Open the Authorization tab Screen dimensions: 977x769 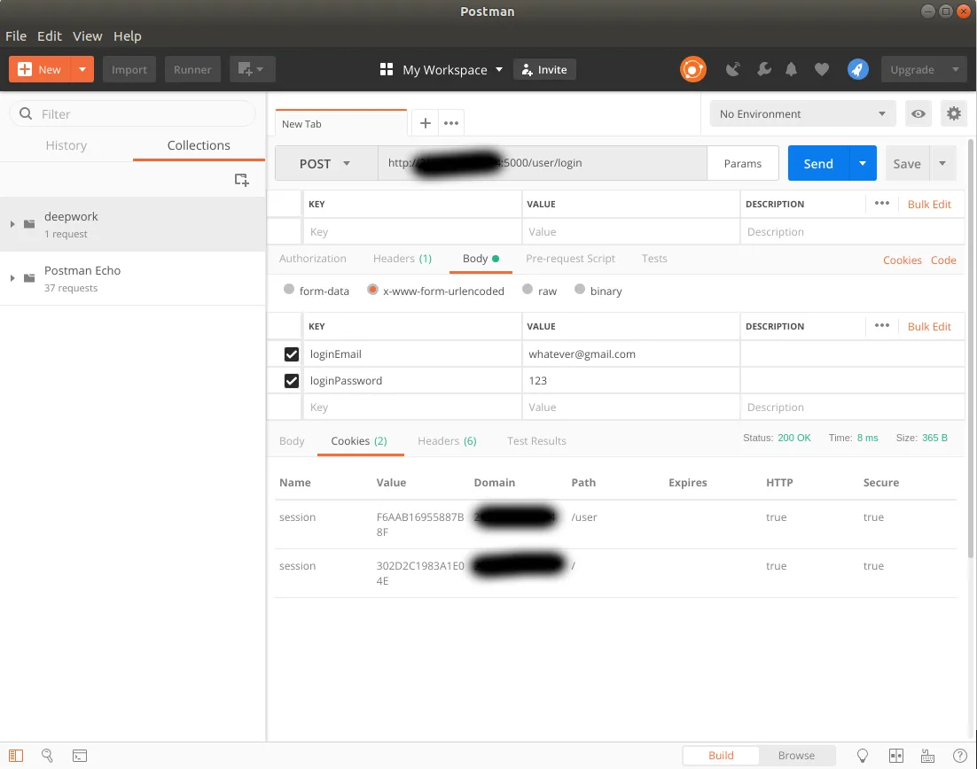tap(312, 259)
